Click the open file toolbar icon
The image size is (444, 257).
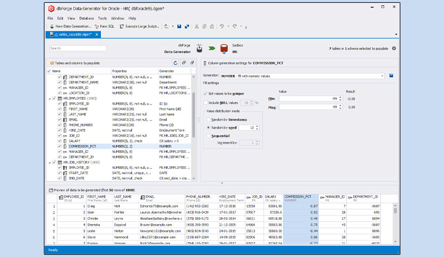[167, 27]
